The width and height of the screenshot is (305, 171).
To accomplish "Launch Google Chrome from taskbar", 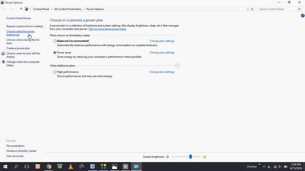I will (49, 167).
